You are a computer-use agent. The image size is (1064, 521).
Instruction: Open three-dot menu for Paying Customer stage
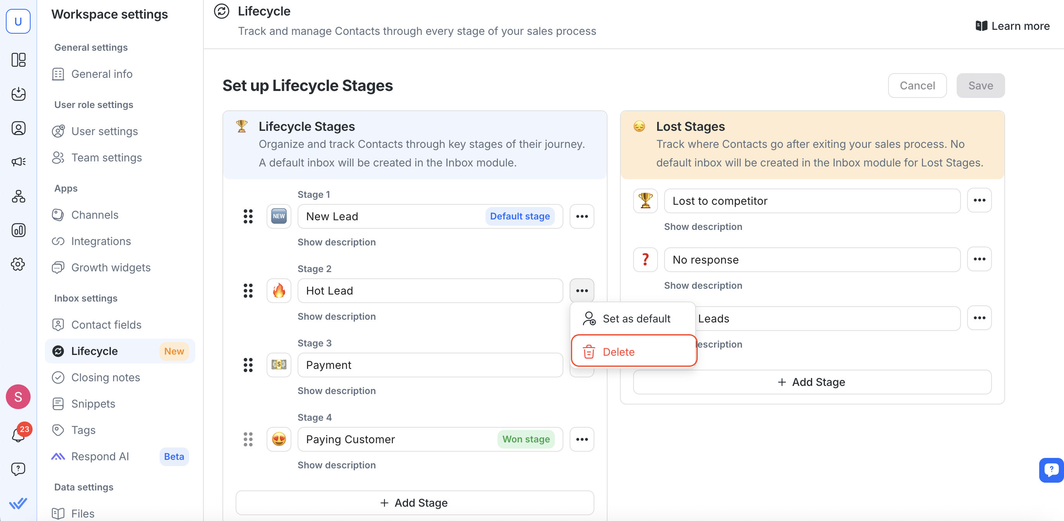tap(582, 439)
